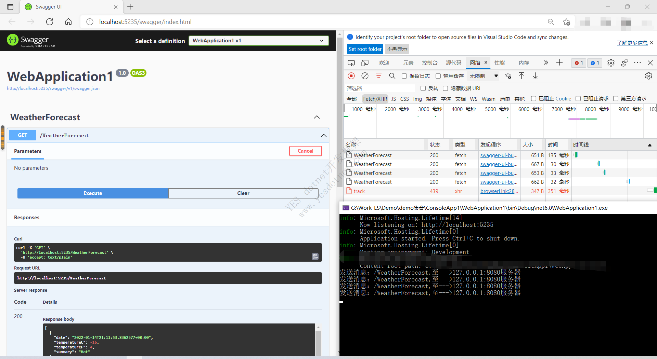The height and width of the screenshot is (359, 657).
Task: Open the 性能 tab
Action: click(x=499, y=63)
